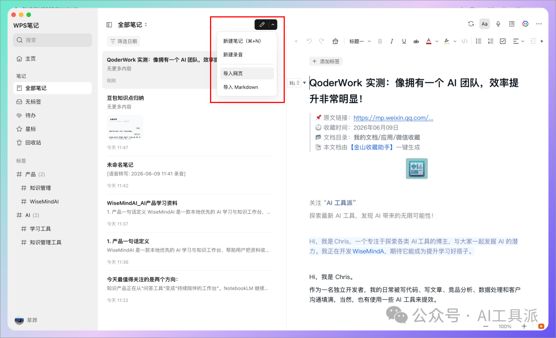Select the format painter clear-style icon

click(x=335, y=41)
